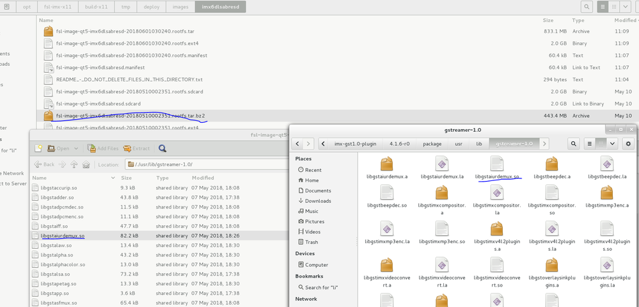Viewport: 639px width, 307px height.
Task: Open view dropdown in gstreamer-1.0 window
Action: coord(612,143)
